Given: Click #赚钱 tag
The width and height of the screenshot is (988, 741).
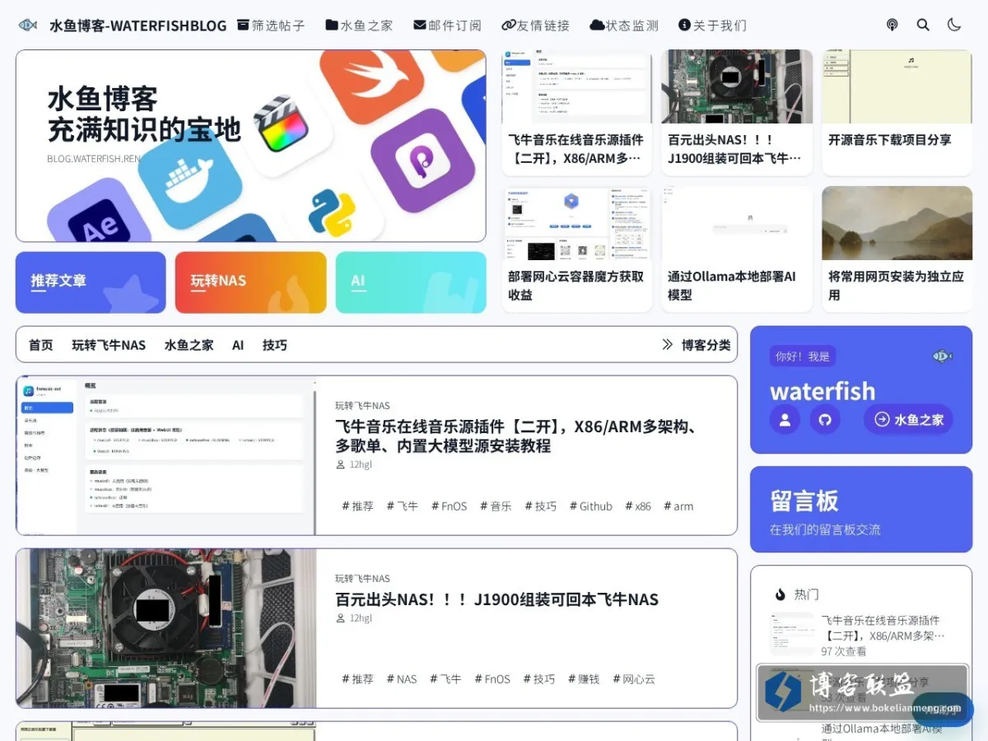Looking at the screenshot, I should tap(583, 679).
